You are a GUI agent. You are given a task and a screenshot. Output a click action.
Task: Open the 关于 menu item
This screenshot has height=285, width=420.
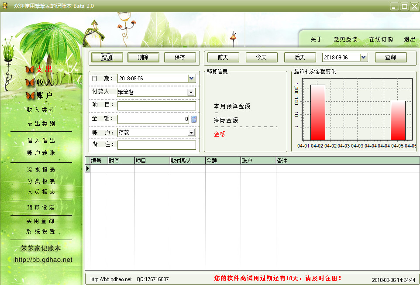[316, 39]
